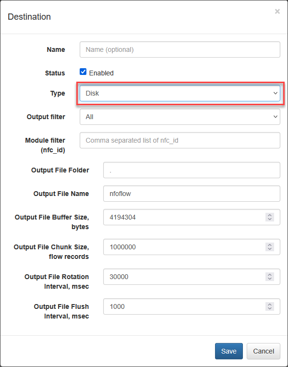
Task: Increase Output File Flush Interval with up arrow
Action: (x=269, y=304)
